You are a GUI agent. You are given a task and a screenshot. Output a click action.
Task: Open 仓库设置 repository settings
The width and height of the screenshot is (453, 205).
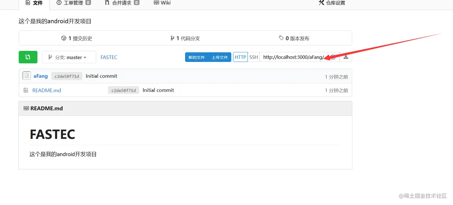click(332, 3)
